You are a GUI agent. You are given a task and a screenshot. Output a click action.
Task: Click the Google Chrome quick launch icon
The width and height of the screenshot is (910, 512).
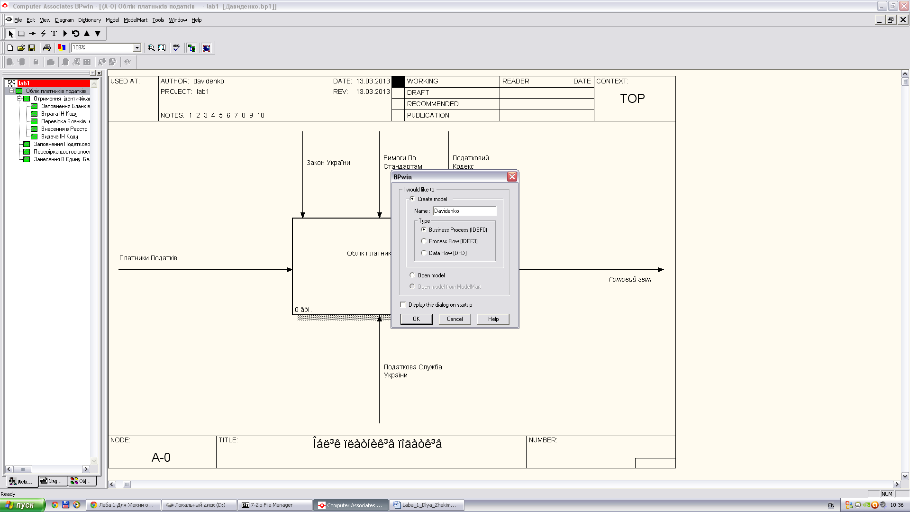pos(55,505)
